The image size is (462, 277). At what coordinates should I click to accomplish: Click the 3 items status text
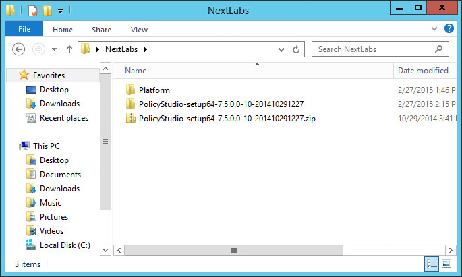[x=28, y=264]
